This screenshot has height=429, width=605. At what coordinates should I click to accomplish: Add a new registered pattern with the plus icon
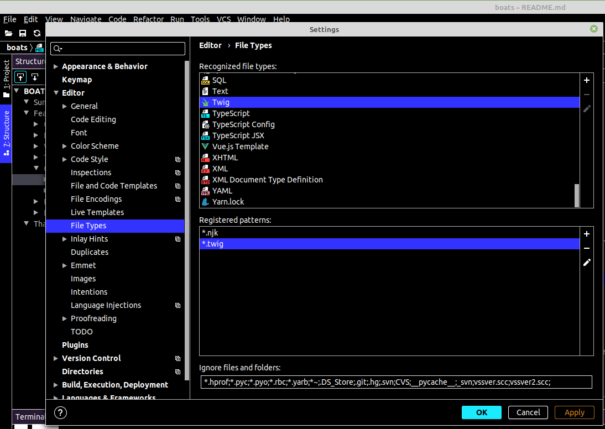click(587, 234)
